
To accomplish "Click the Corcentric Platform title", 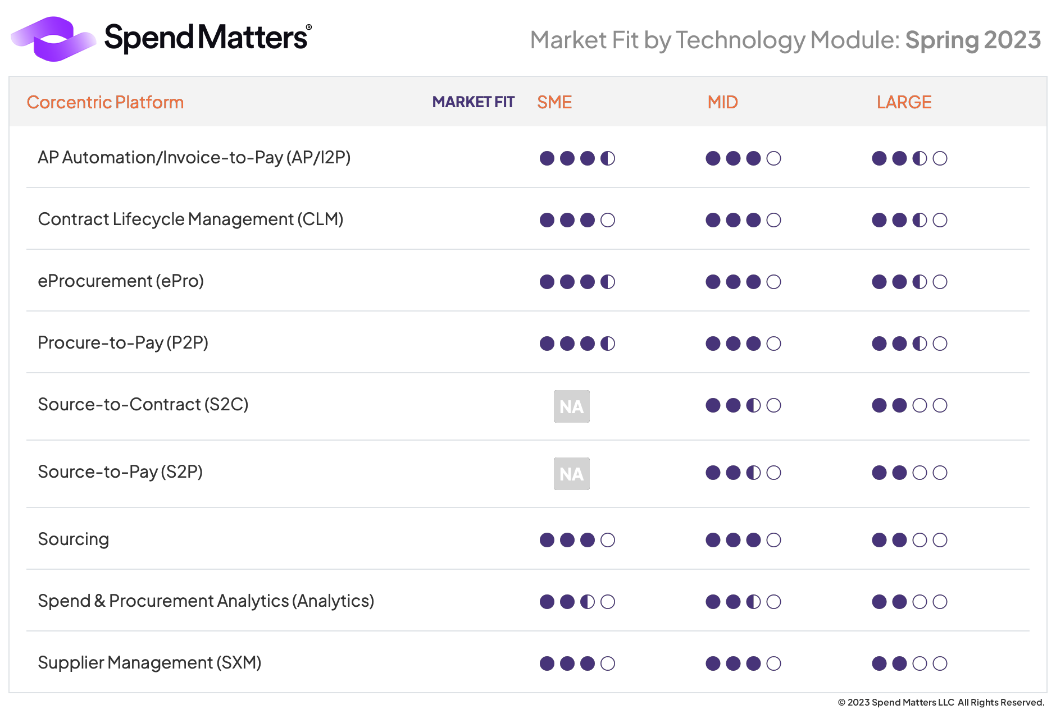I will point(105,102).
